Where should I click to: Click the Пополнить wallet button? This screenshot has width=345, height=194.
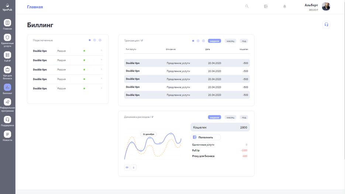click(206, 137)
